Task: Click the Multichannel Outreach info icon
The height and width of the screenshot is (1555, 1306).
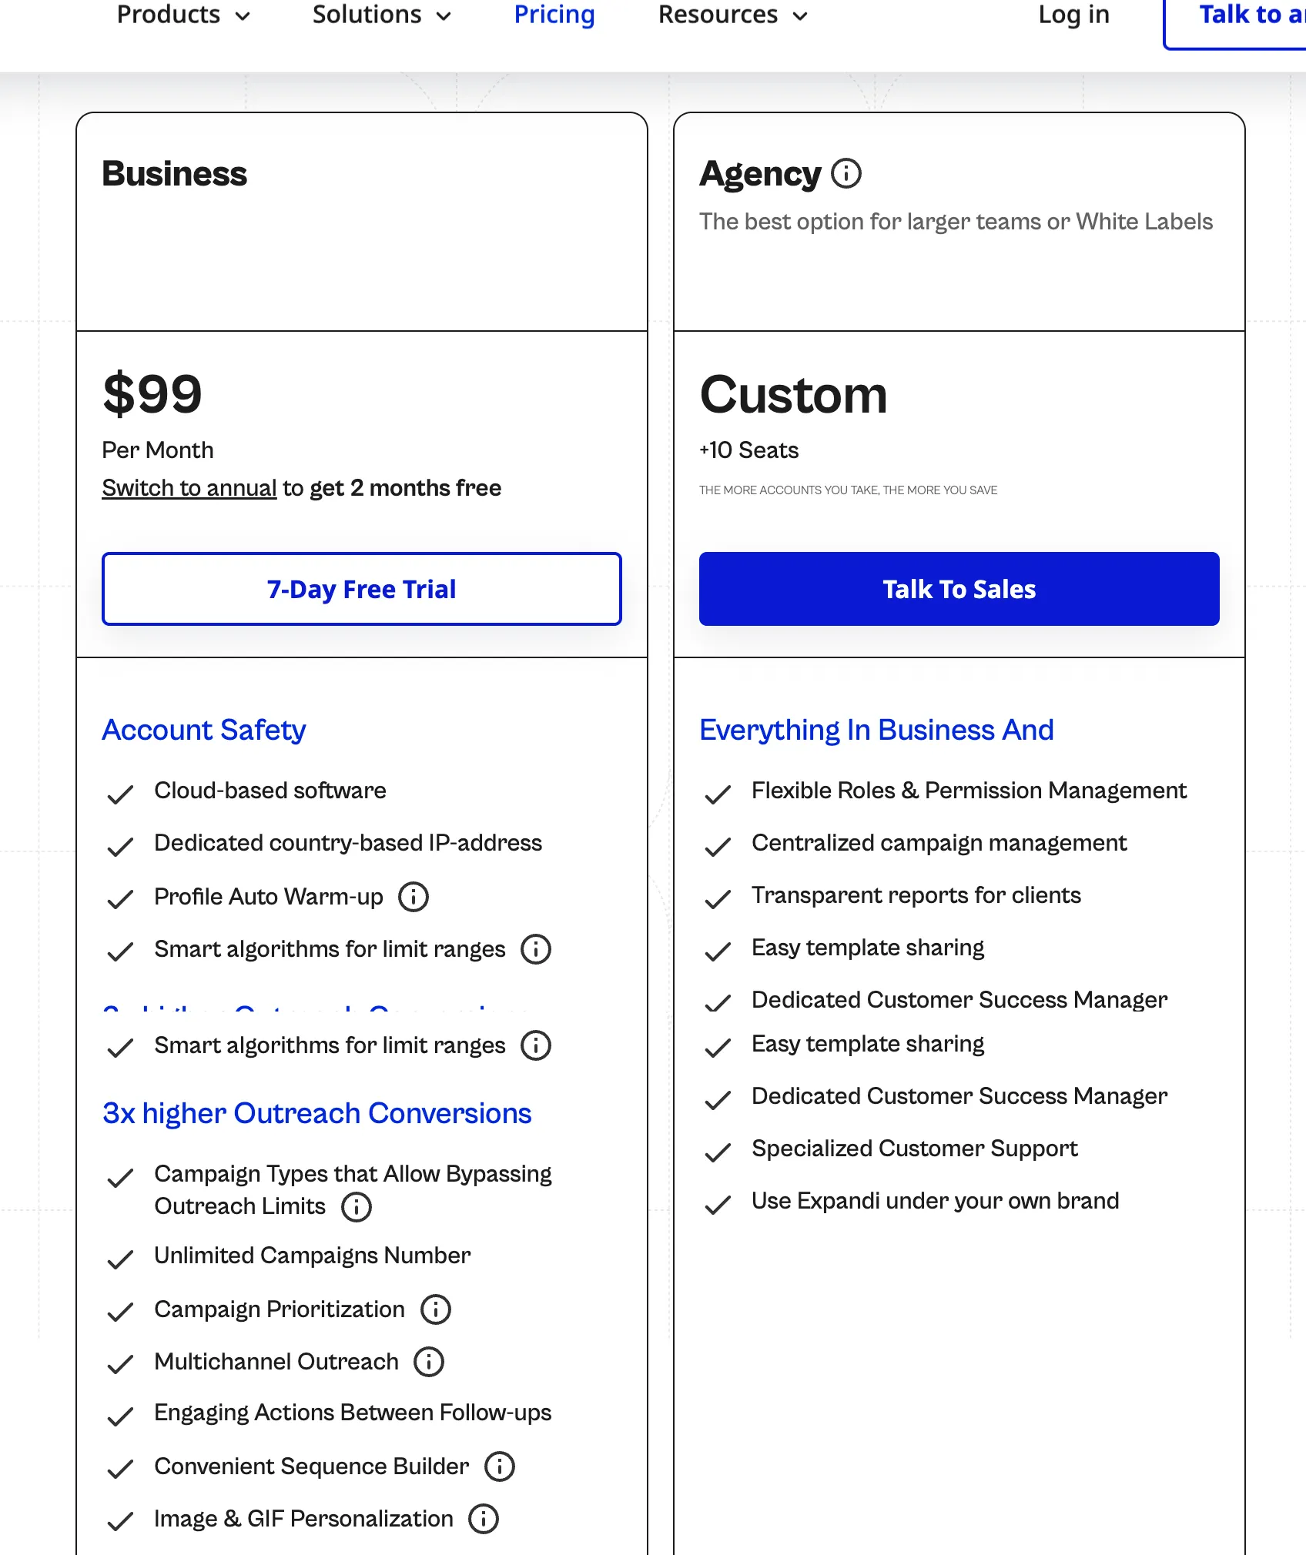Action: (x=429, y=1362)
